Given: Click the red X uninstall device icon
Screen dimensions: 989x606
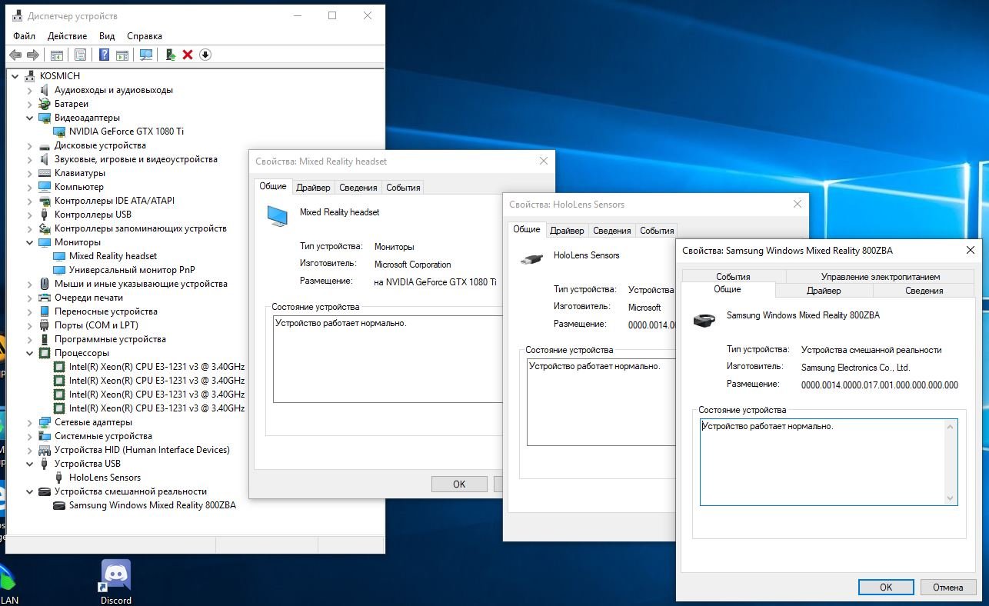Looking at the screenshot, I should [188, 55].
